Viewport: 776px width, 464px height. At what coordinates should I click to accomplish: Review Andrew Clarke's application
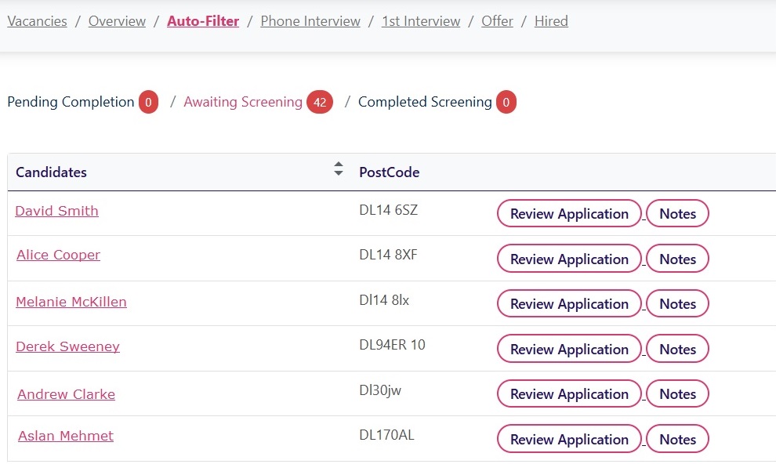[569, 393]
